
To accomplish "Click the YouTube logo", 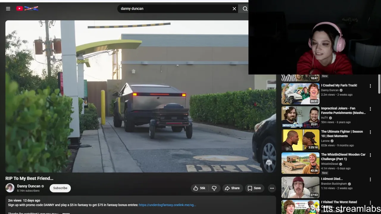I will click(27, 9).
